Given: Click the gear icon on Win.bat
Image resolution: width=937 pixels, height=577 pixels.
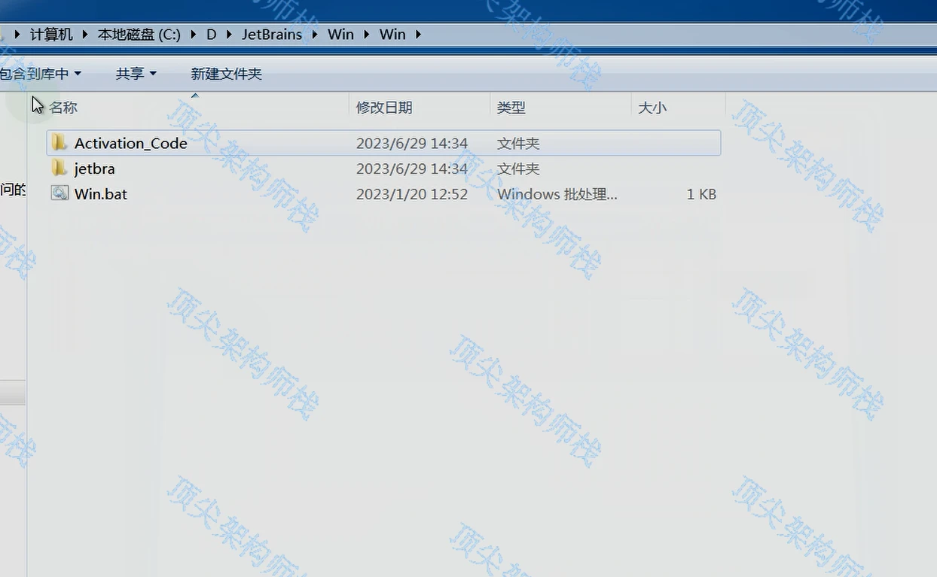Looking at the screenshot, I should coord(60,193).
